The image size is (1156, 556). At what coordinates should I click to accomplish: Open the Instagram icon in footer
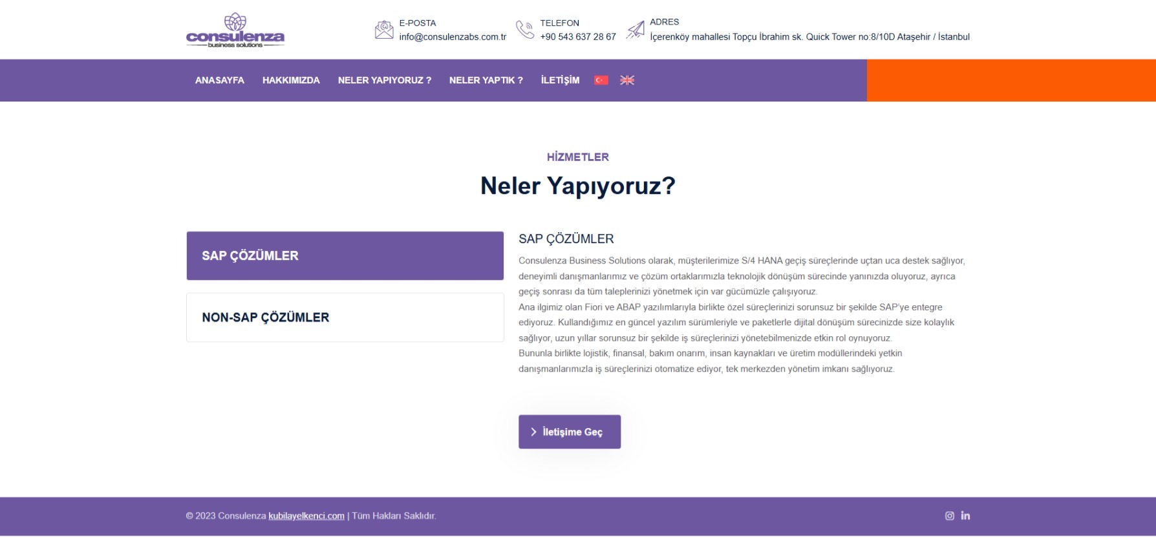(x=949, y=516)
